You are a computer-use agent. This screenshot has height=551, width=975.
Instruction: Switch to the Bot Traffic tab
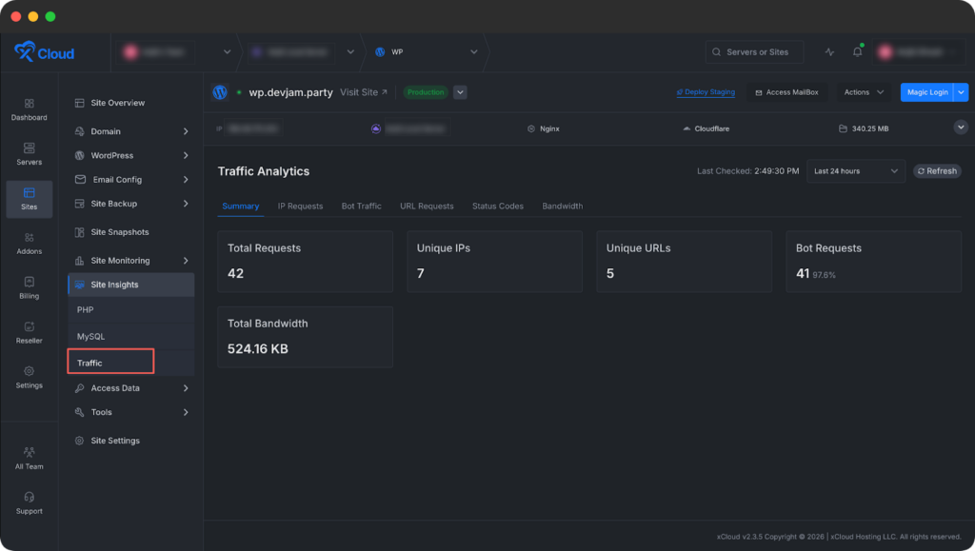[x=361, y=206]
